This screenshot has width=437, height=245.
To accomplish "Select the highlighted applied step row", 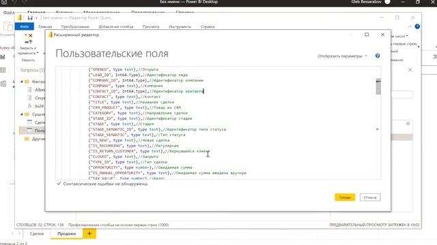I will 401,137.
